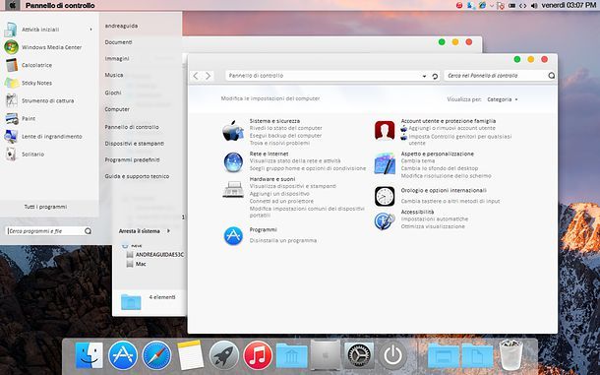
Task: Open Rete e Internet globe icon
Action: 233,162
